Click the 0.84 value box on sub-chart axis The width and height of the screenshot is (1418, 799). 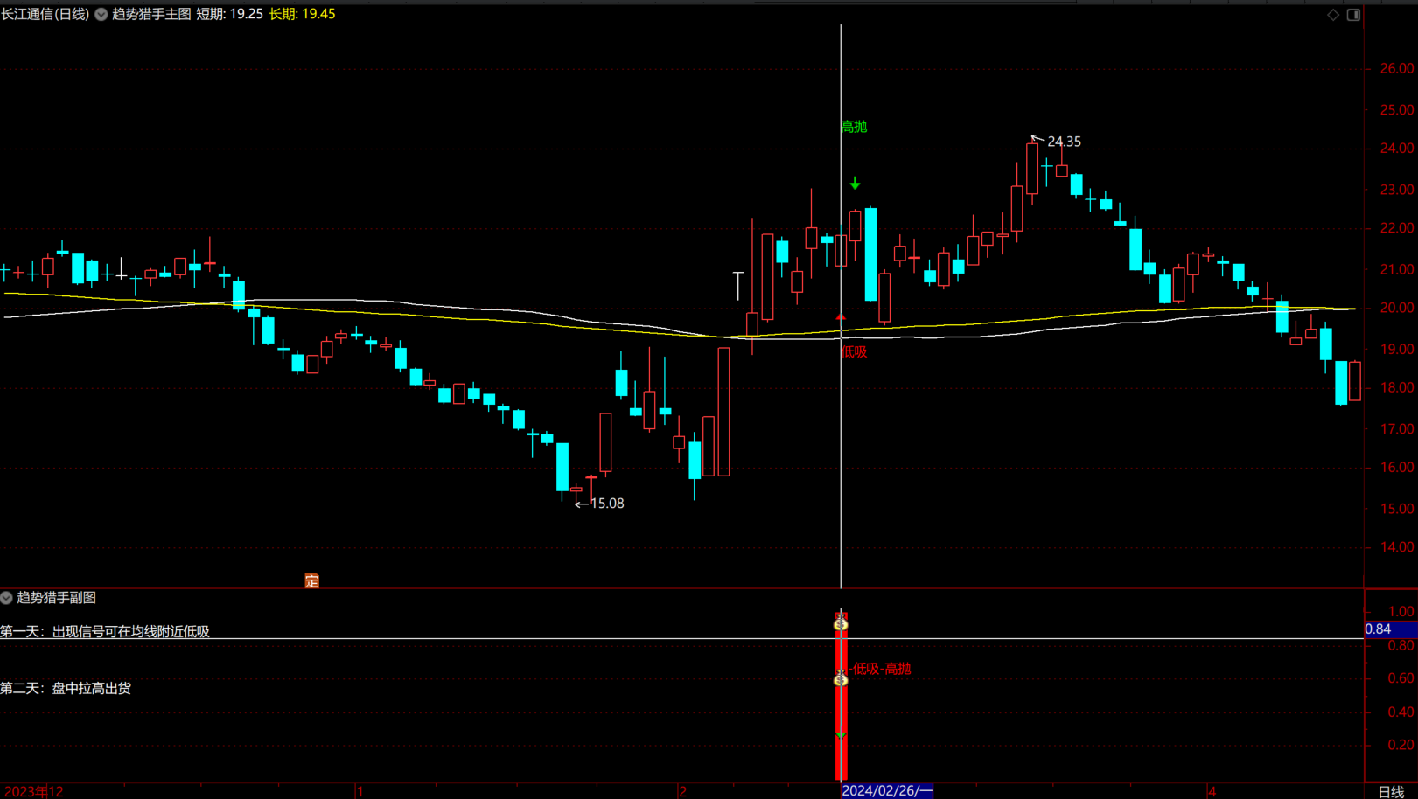pyautogui.click(x=1390, y=629)
